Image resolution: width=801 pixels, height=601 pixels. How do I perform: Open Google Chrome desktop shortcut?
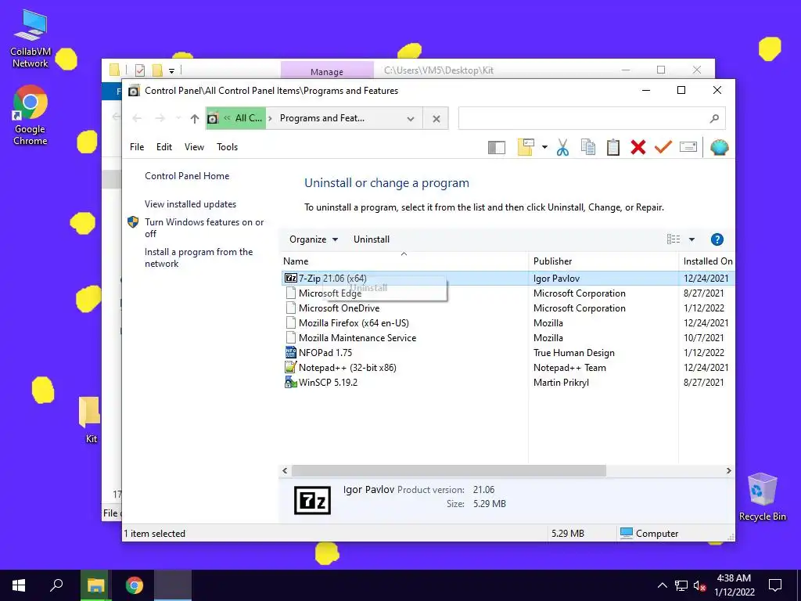[31, 116]
